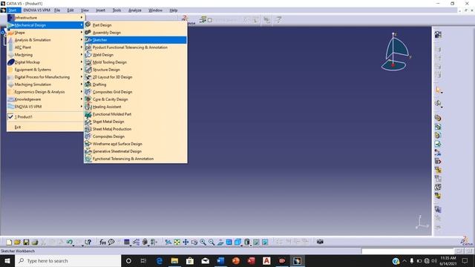Click the Capture camera icon
Image resolution: width=475 pixels, height=267 pixels.
click(320, 242)
